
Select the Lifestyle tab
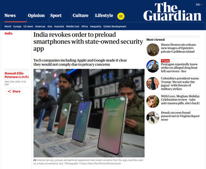(x=104, y=15)
